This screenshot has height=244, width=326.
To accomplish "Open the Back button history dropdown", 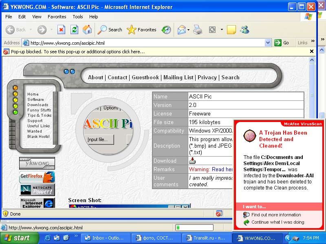I will 31,30.
